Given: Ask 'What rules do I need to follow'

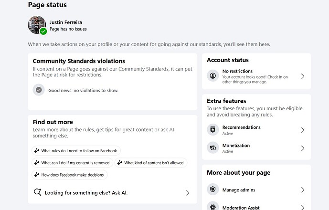Looking at the screenshot, I should pyautogui.click(x=76, y=151).
